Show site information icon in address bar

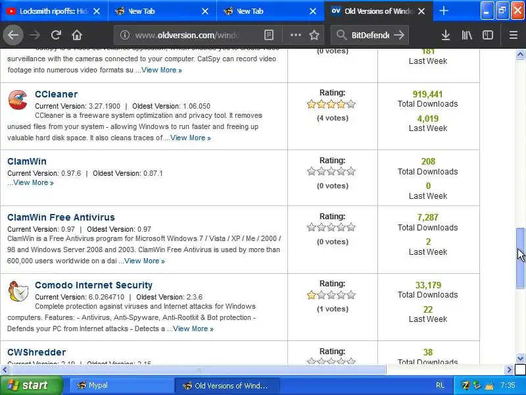point(125,35)
